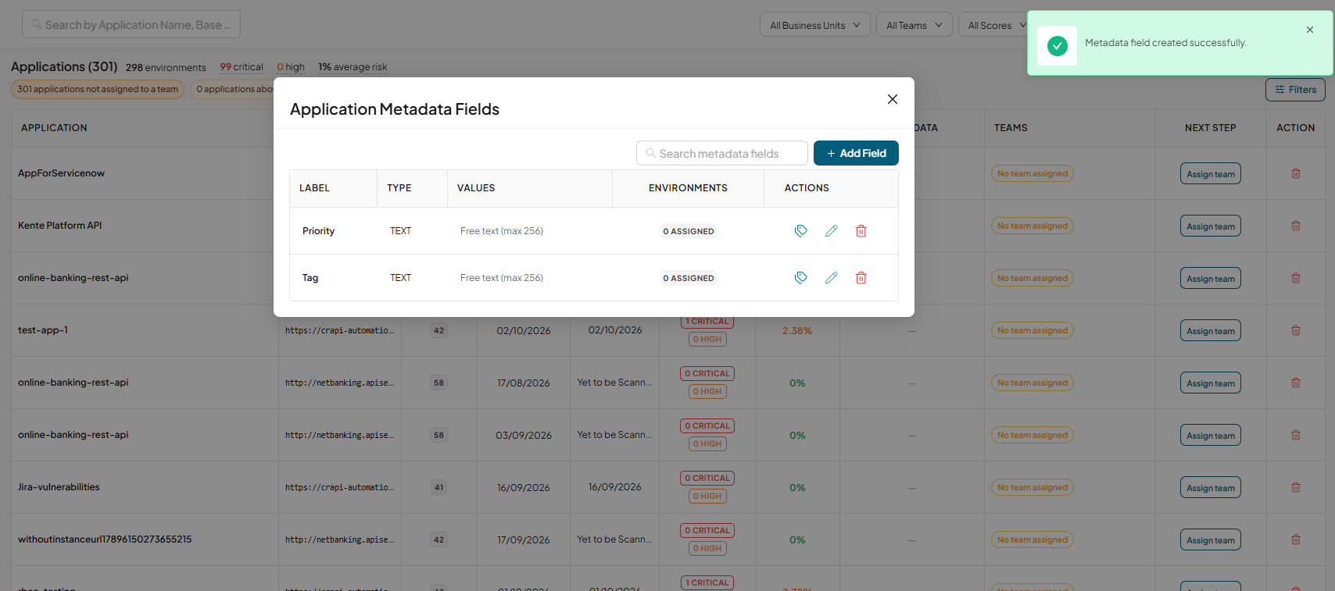Click the 0 high summary link
Viewport: 1335px width, 591px height.
point(291,67)
